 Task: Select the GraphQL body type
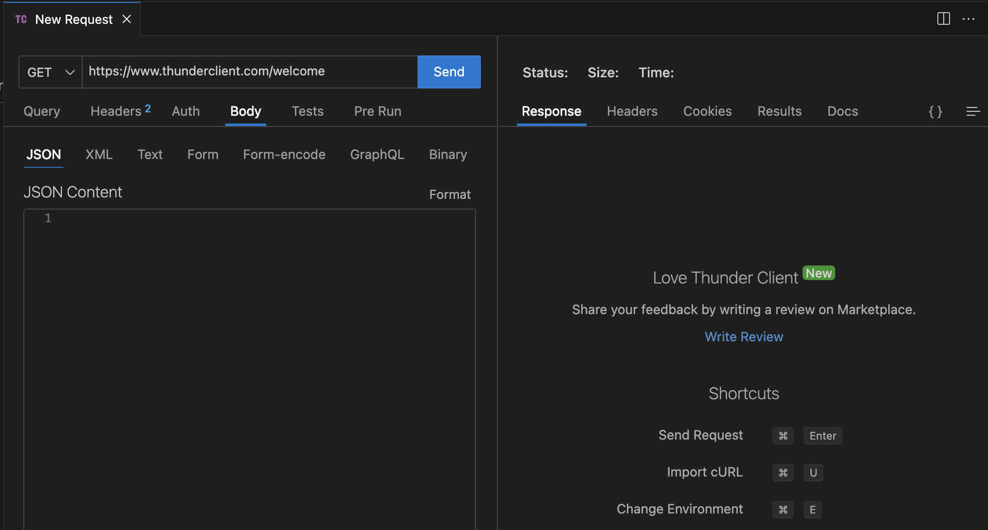[377, 155]
